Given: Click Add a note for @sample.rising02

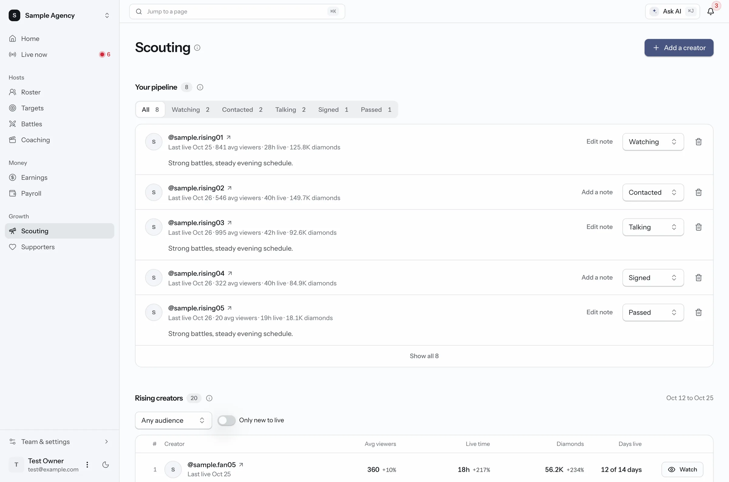Looking at the screenshot, I should pos(597,192).
